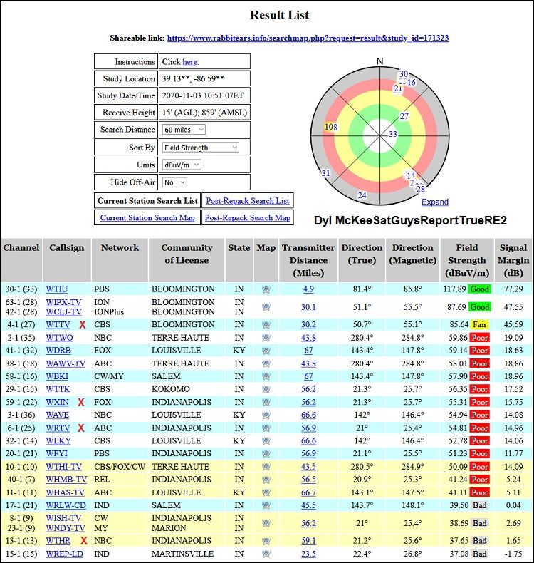Open the map icon for WTTK row
The image size is (534, 563).
(x=266, y=389)
